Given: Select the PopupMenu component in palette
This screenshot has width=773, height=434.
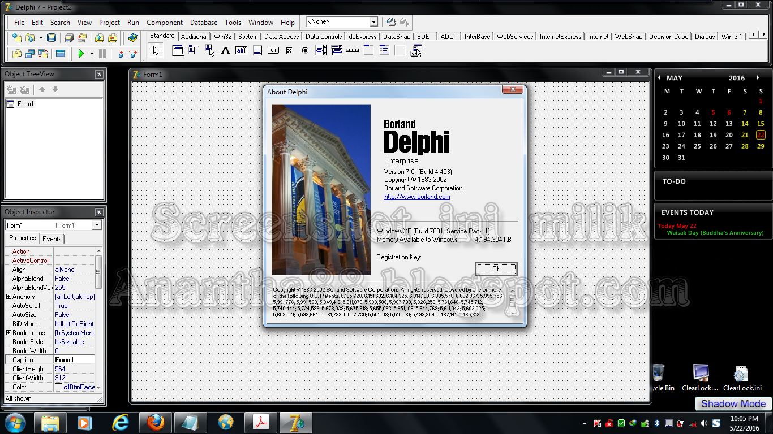Looking at the screenshot, I should 209,50.
